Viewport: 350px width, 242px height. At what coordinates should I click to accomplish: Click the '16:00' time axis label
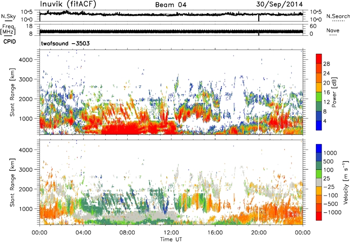tap(215, 233)
